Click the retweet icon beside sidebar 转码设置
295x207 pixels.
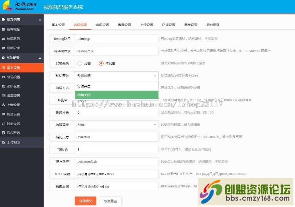click(4, 77)
